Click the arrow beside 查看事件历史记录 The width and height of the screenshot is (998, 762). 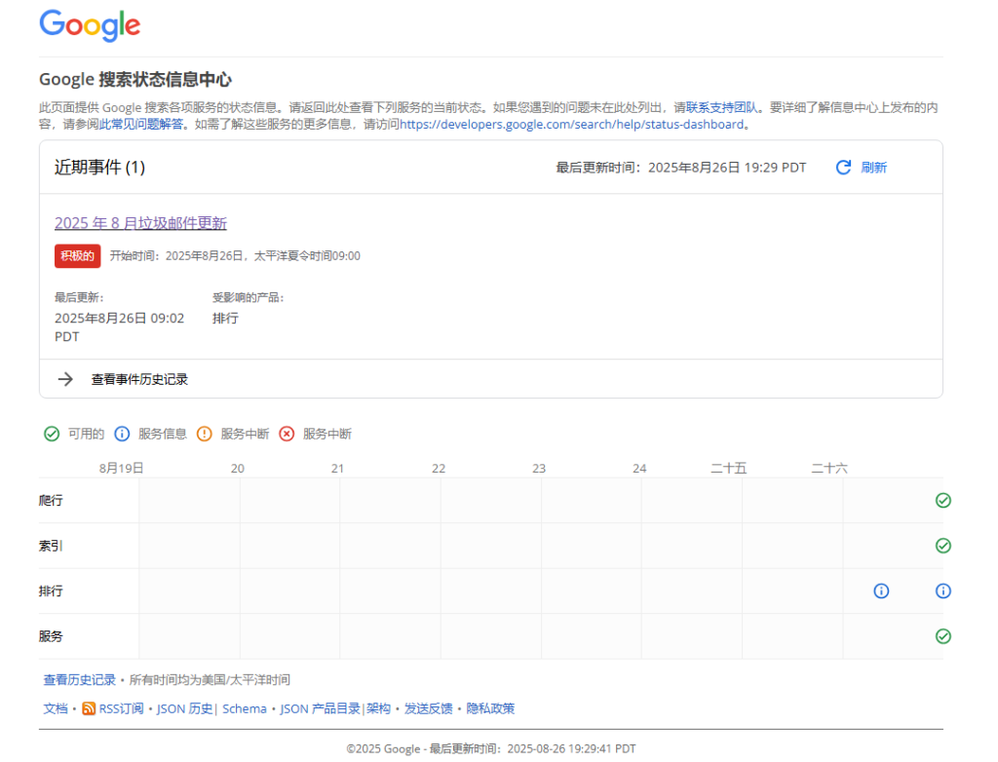pos(64,378)
